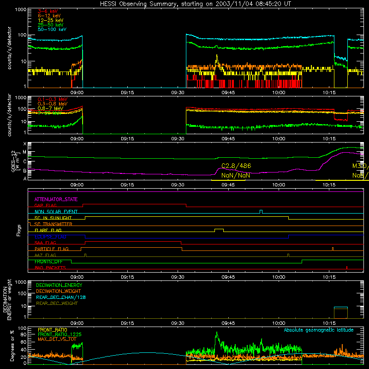Click the MAX_DET_VS_TOT legend label

tap(57, 339)
